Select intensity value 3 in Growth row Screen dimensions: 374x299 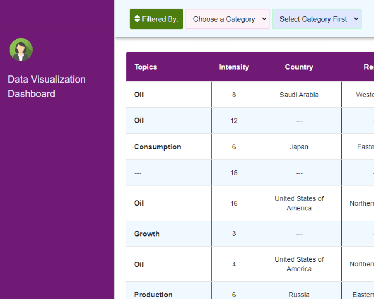234,234
